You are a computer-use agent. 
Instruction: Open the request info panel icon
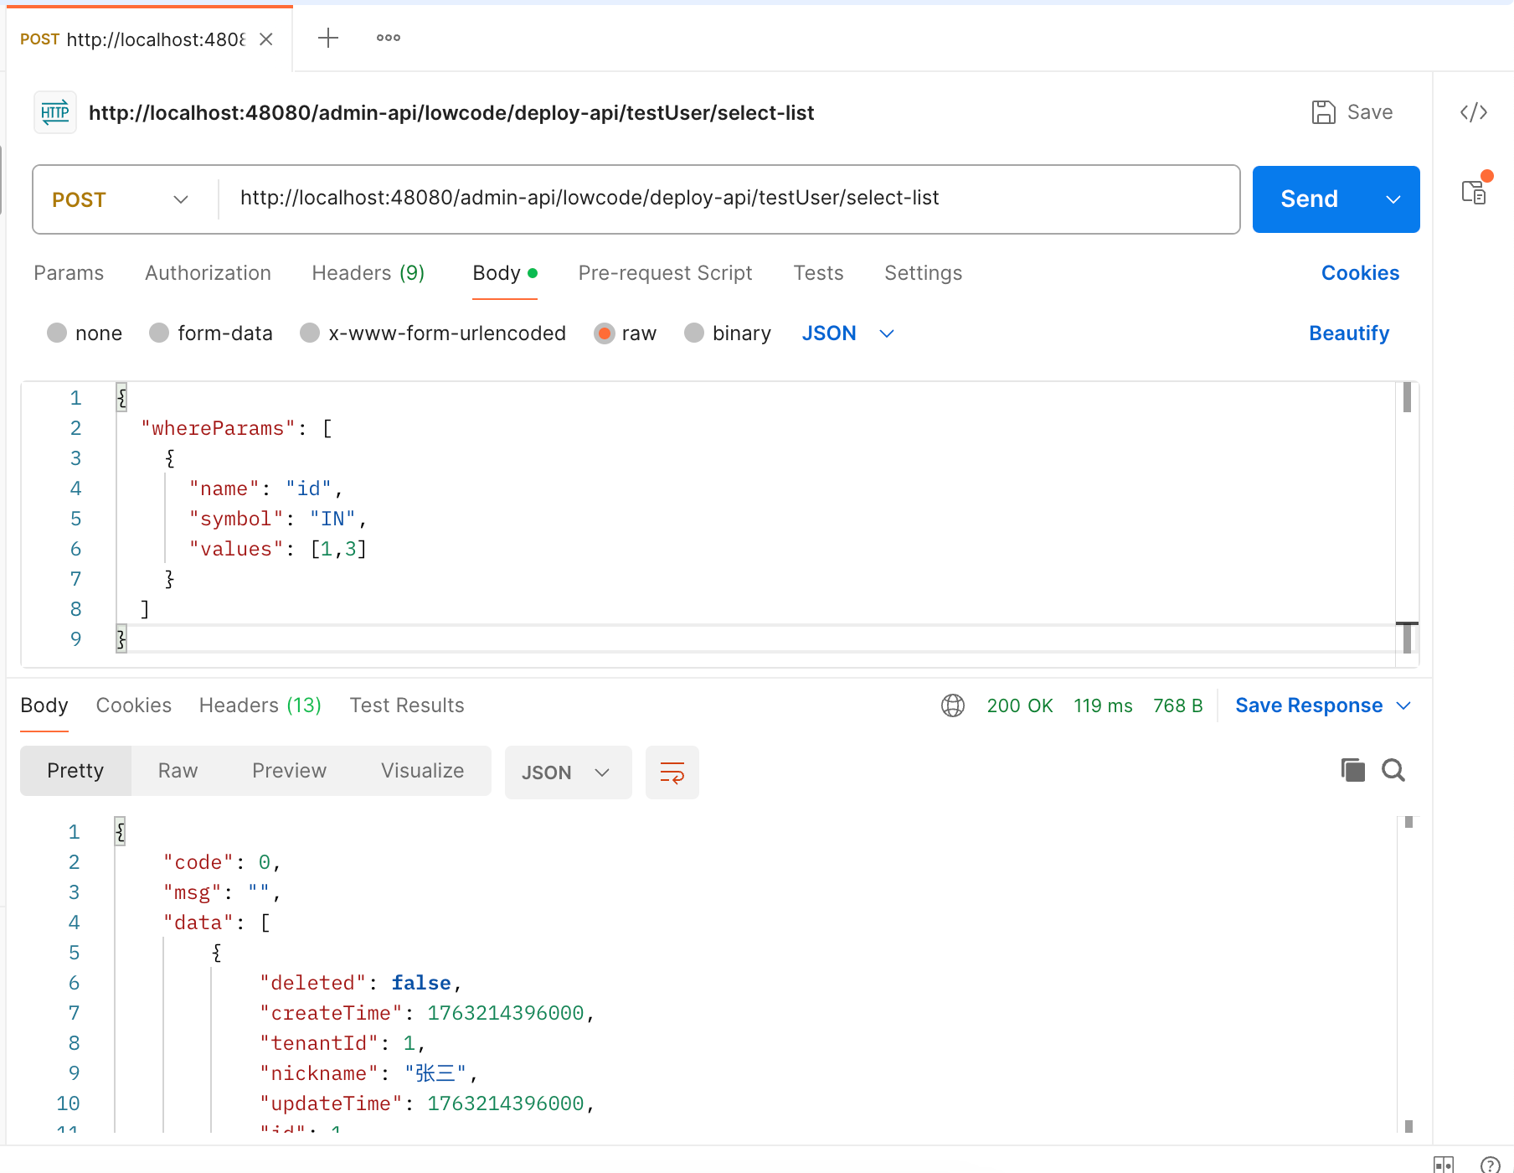(1474, 192)
